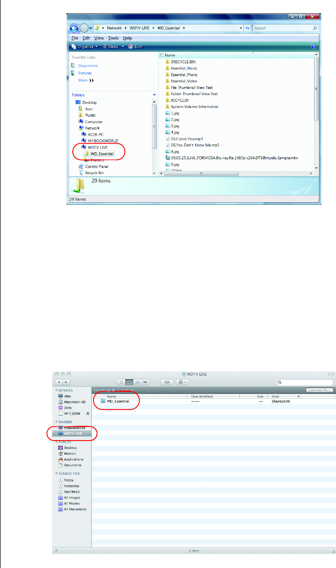Collapse the SEARCH FOR section triangle
Image resolution: width=336 pixels, height=568 pixels.
pos(56,474)
